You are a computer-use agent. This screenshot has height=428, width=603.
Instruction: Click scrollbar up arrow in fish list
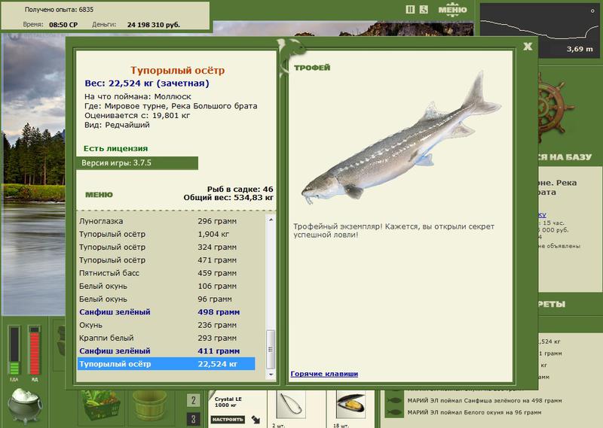(271, 220)
